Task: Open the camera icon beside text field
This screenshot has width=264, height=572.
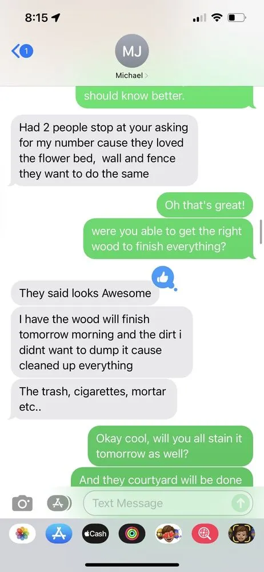Action: (x=22, y=503)
